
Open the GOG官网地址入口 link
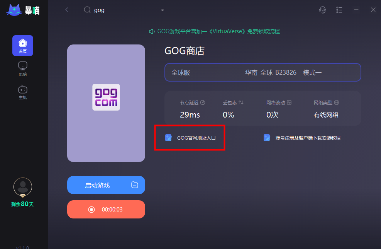click(x=190, y=138)
